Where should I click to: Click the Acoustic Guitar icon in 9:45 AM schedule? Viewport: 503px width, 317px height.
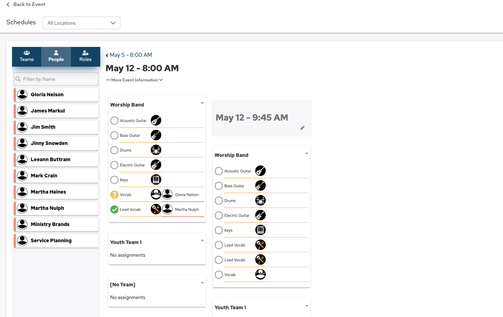(261, 171)
